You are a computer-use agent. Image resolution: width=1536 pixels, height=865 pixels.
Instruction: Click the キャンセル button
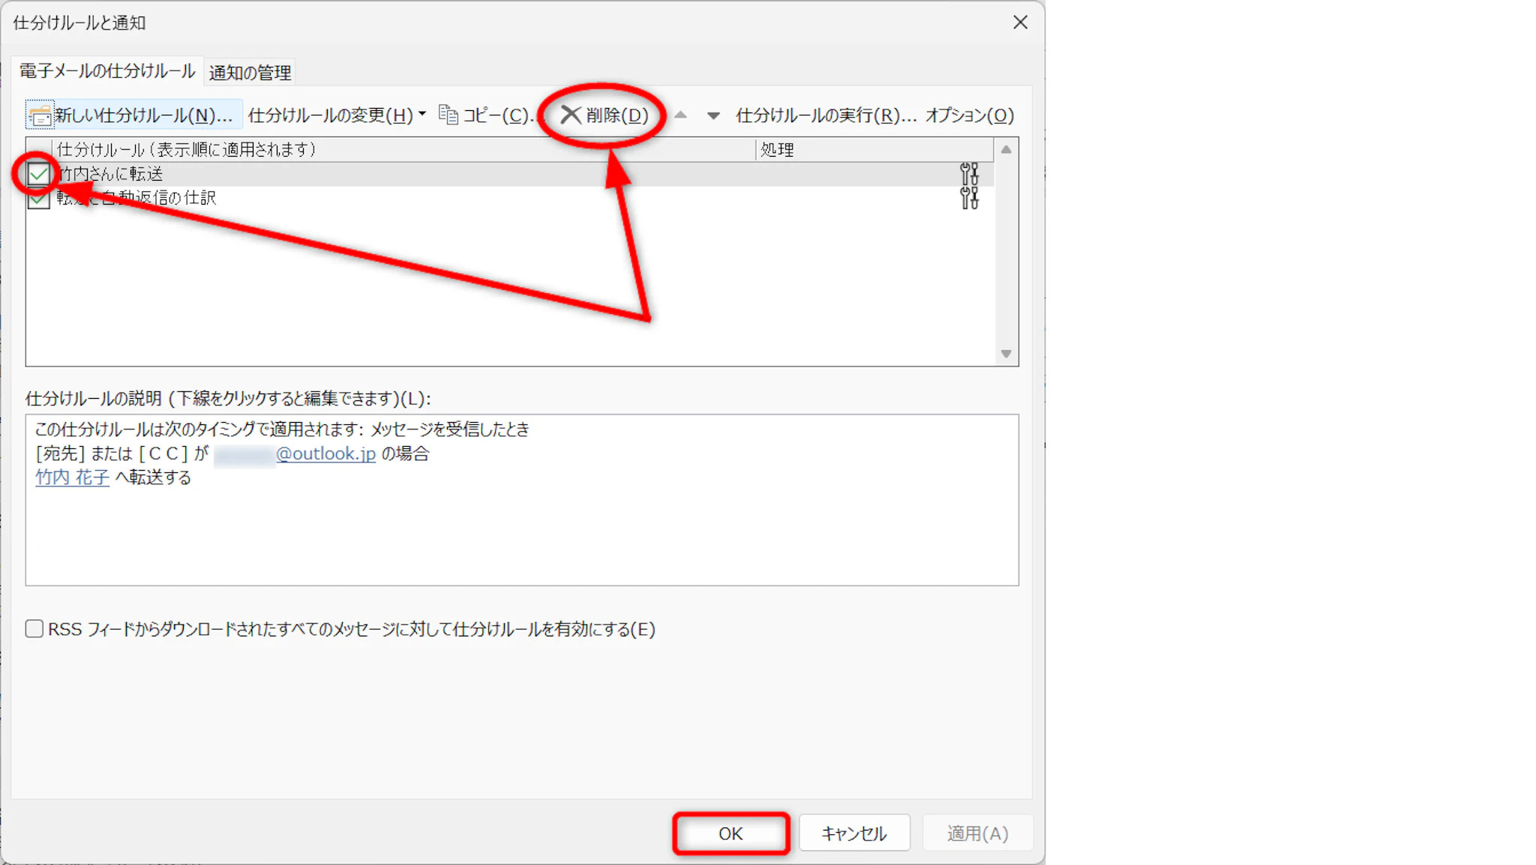pyautogui.click(x=853, y=833)
